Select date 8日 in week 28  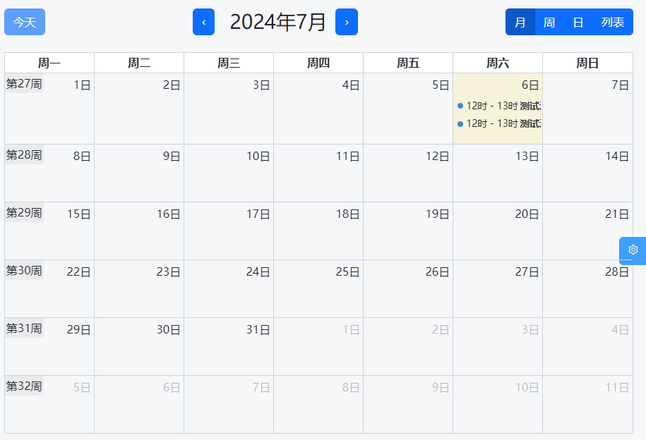point(82,157)
